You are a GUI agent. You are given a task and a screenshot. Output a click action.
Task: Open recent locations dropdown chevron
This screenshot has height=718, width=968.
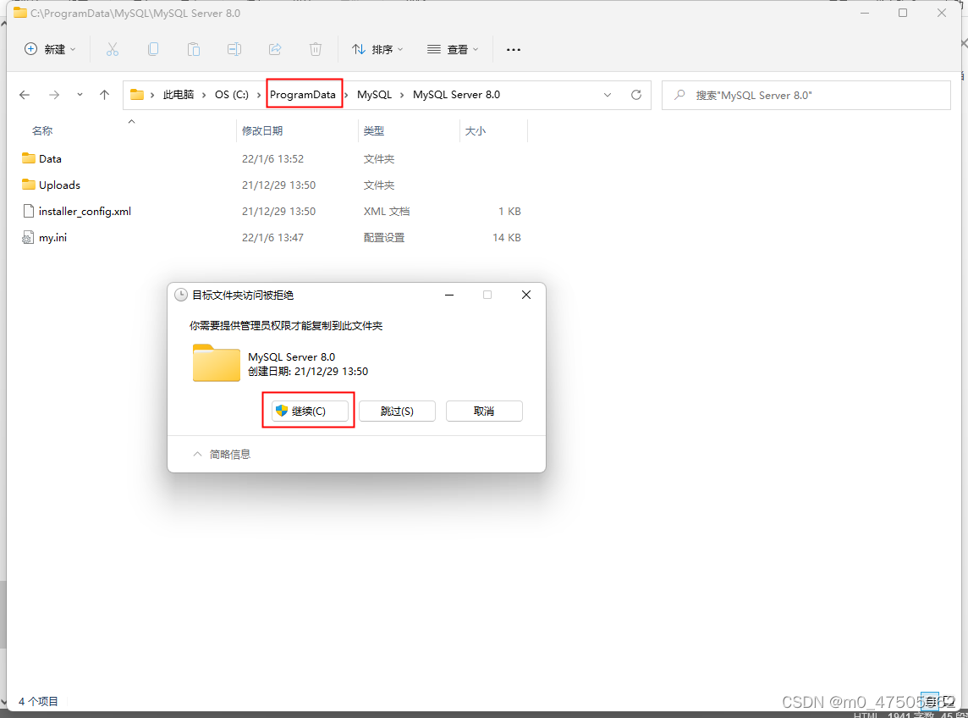80,95
